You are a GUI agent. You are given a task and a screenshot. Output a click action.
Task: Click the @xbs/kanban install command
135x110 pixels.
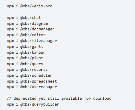26,52
